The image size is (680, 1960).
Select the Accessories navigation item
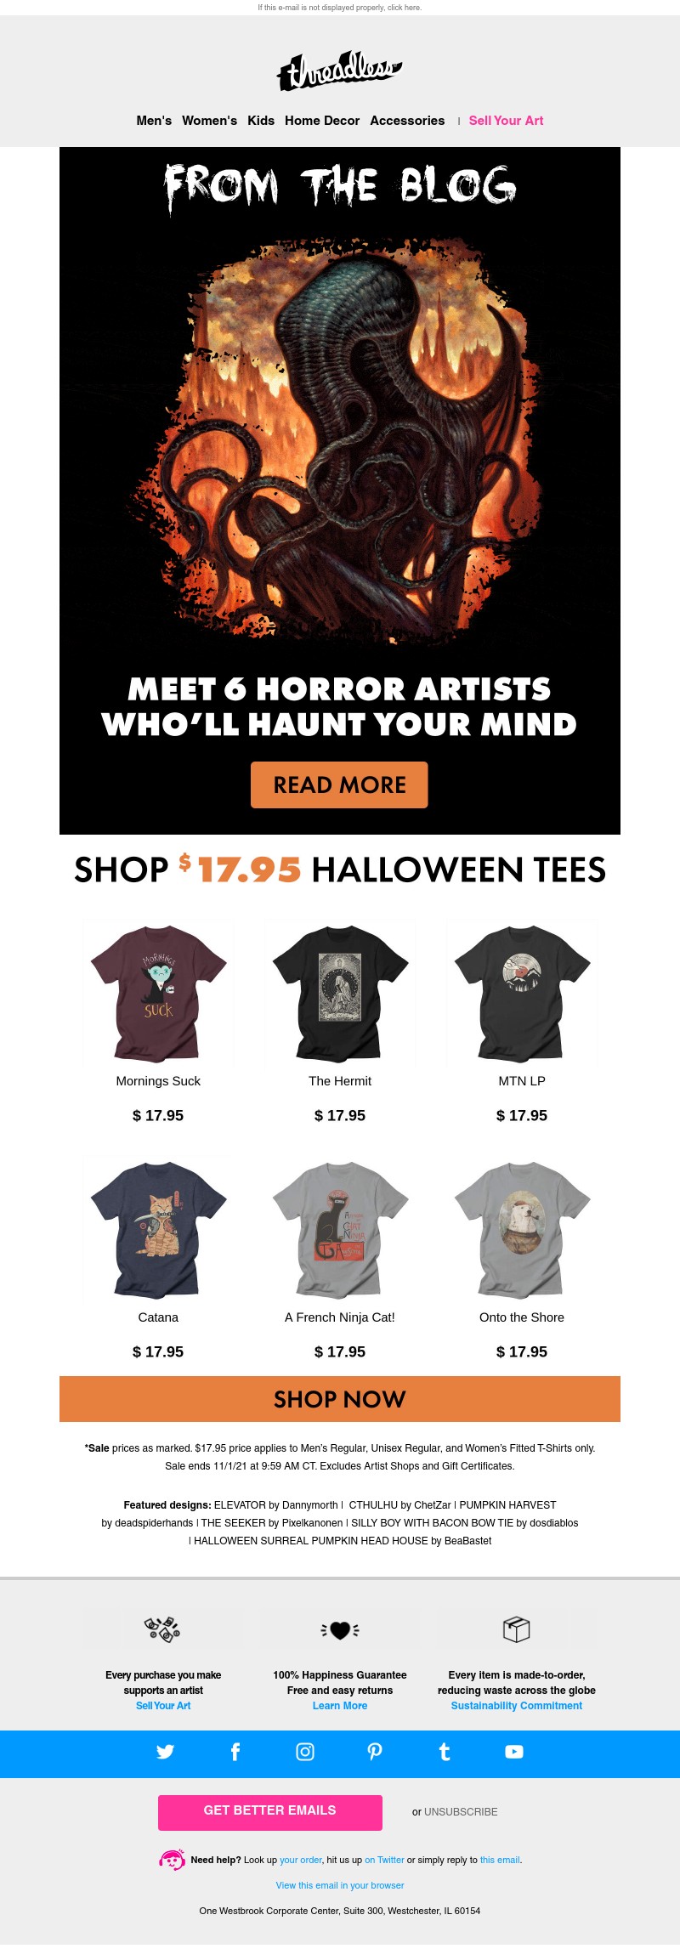coord(407,121)
